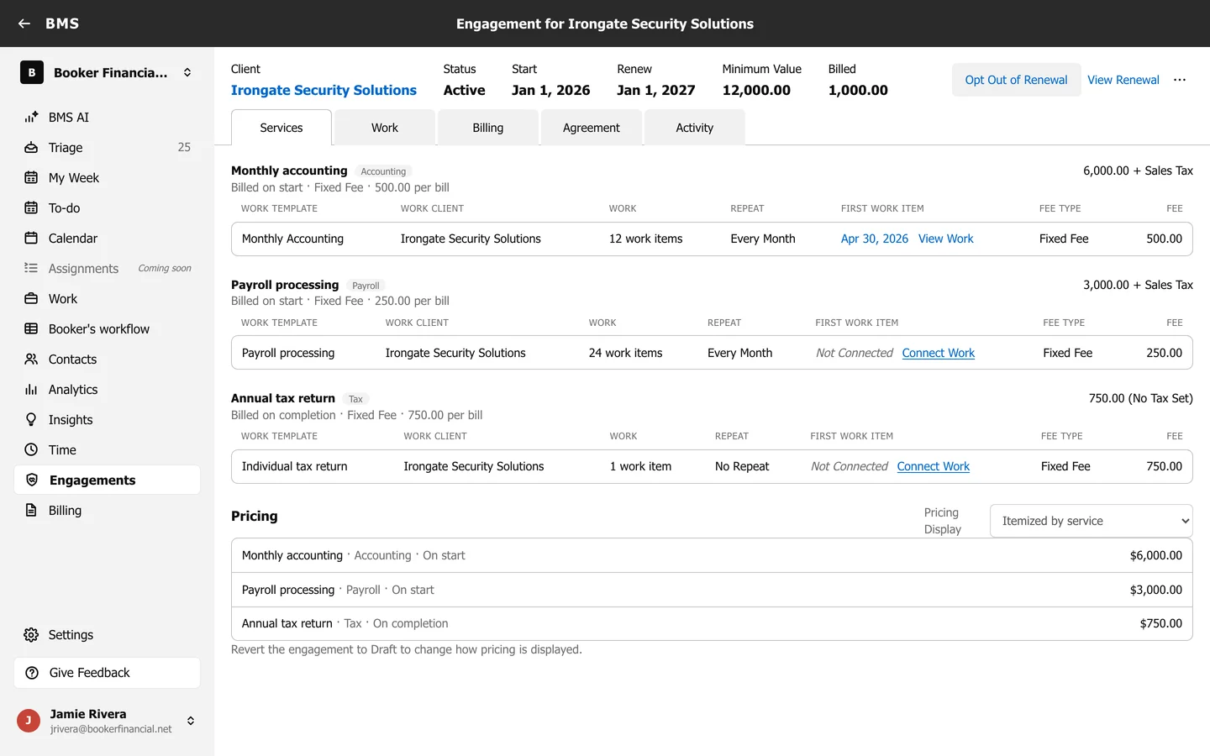Viewport: 1210px width, 756px height.
Task: Open the Contacts people icon
Action: 31,360
